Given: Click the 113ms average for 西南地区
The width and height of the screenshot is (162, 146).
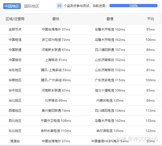Looking at the screenshot, I should pyautogui.click(x=151, y=111).
